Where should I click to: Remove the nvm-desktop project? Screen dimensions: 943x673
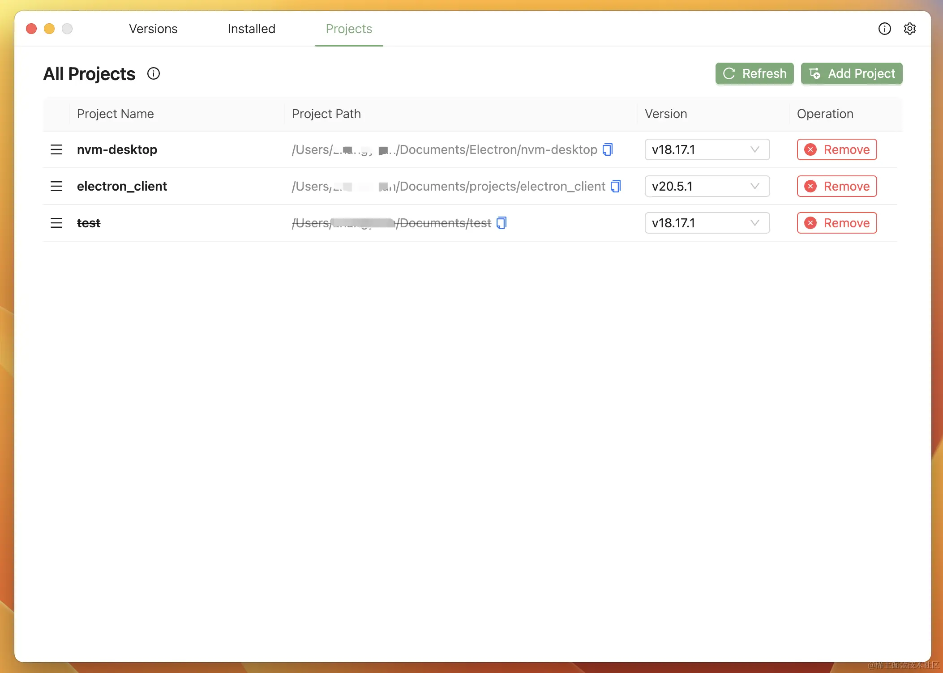tap(836, 149)
